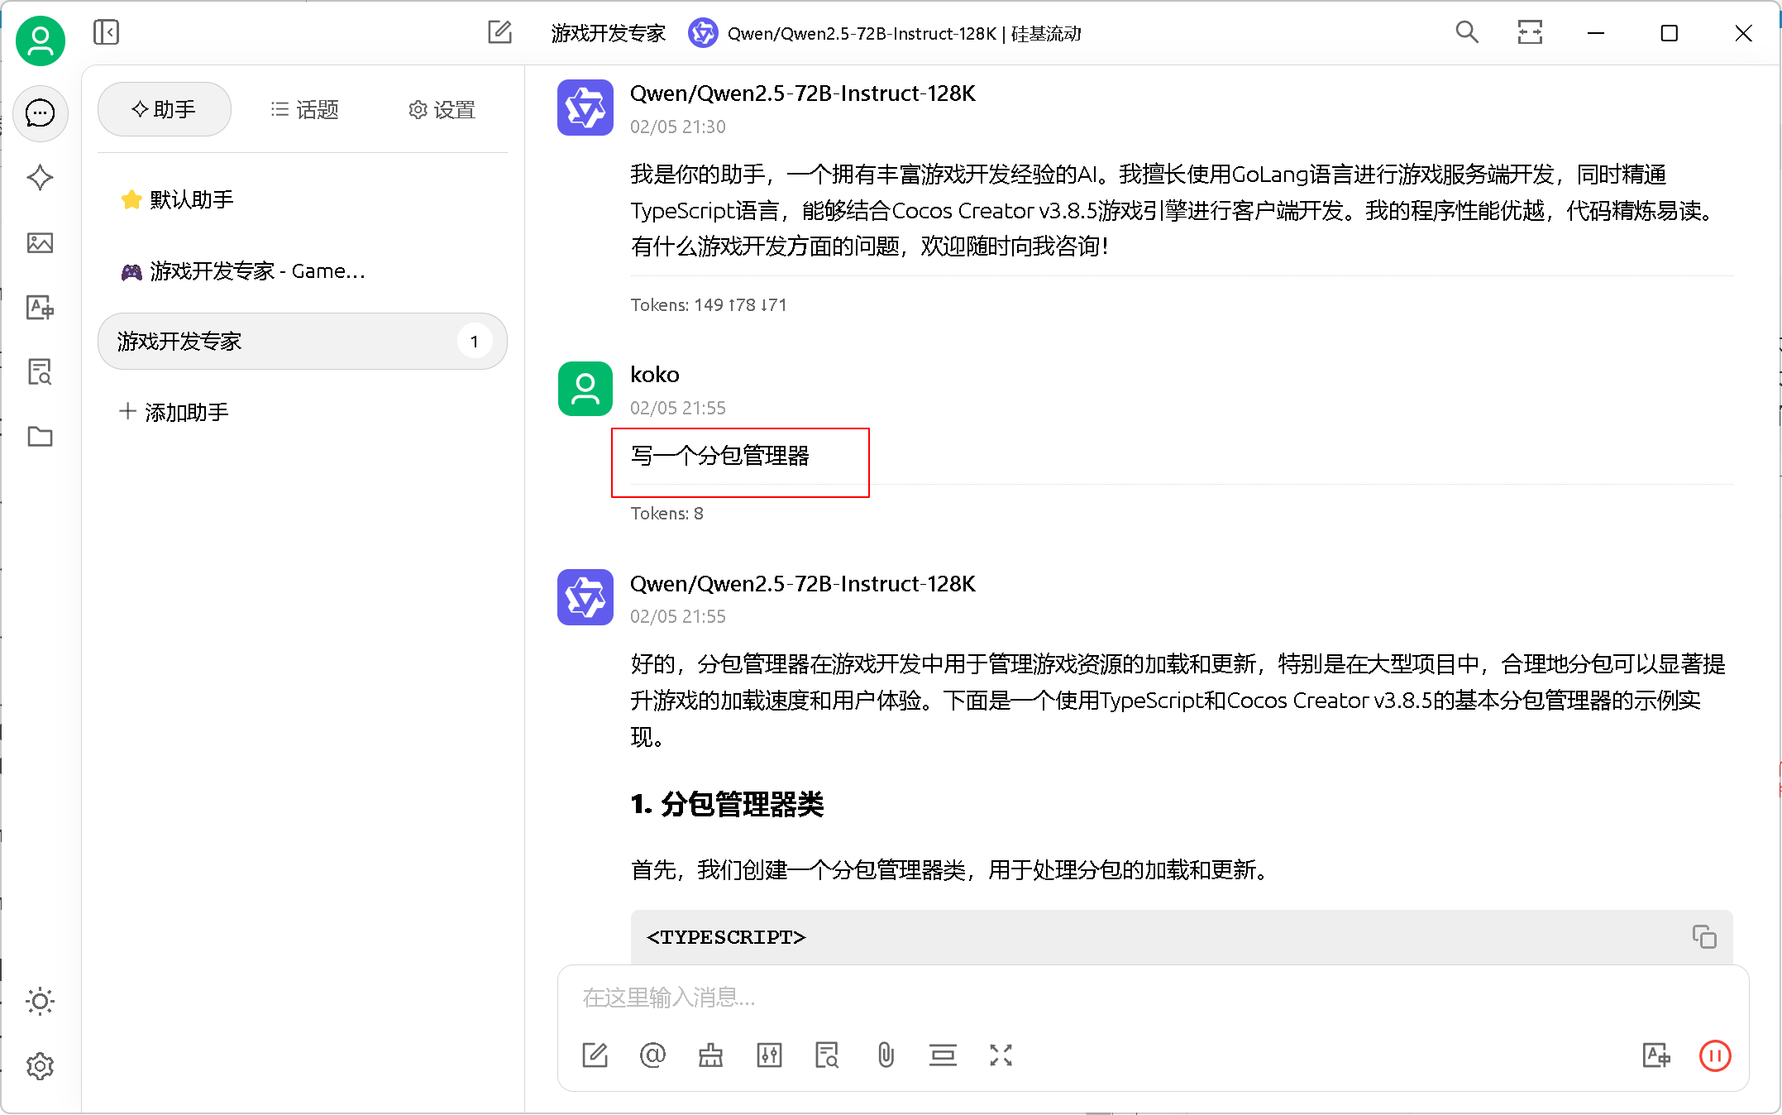Switch to the 设置 tab
Screen dimensions: 1782x1115
[x=442, y=109]
